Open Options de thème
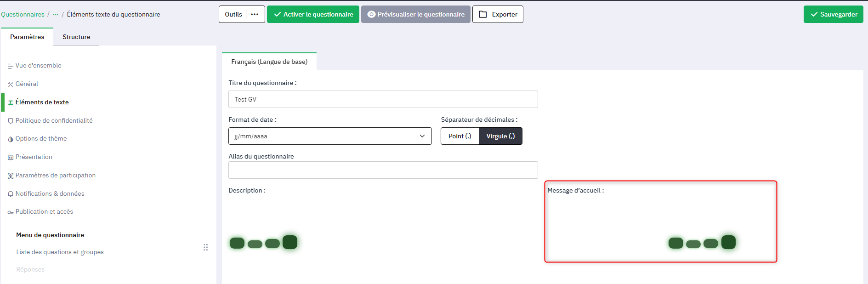This screenshot has height=284, width=868. pos(41,138)
